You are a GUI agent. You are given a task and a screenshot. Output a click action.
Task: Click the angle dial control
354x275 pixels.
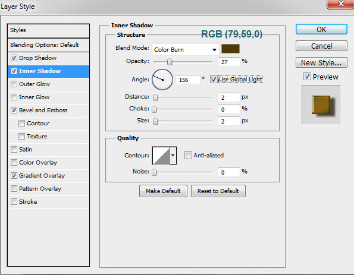(162, 80)
